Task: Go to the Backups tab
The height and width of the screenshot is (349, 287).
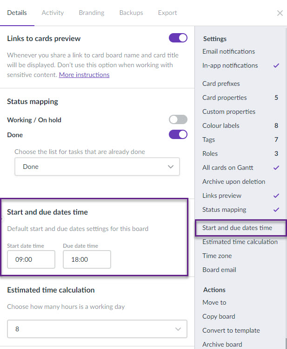Action: tap(131, 13)
